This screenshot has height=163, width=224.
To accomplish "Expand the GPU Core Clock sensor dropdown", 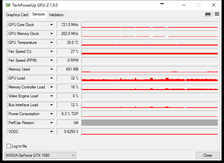I will click(52, 25).
